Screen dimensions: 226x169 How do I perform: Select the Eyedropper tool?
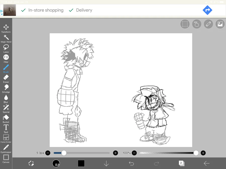(6, 149)
